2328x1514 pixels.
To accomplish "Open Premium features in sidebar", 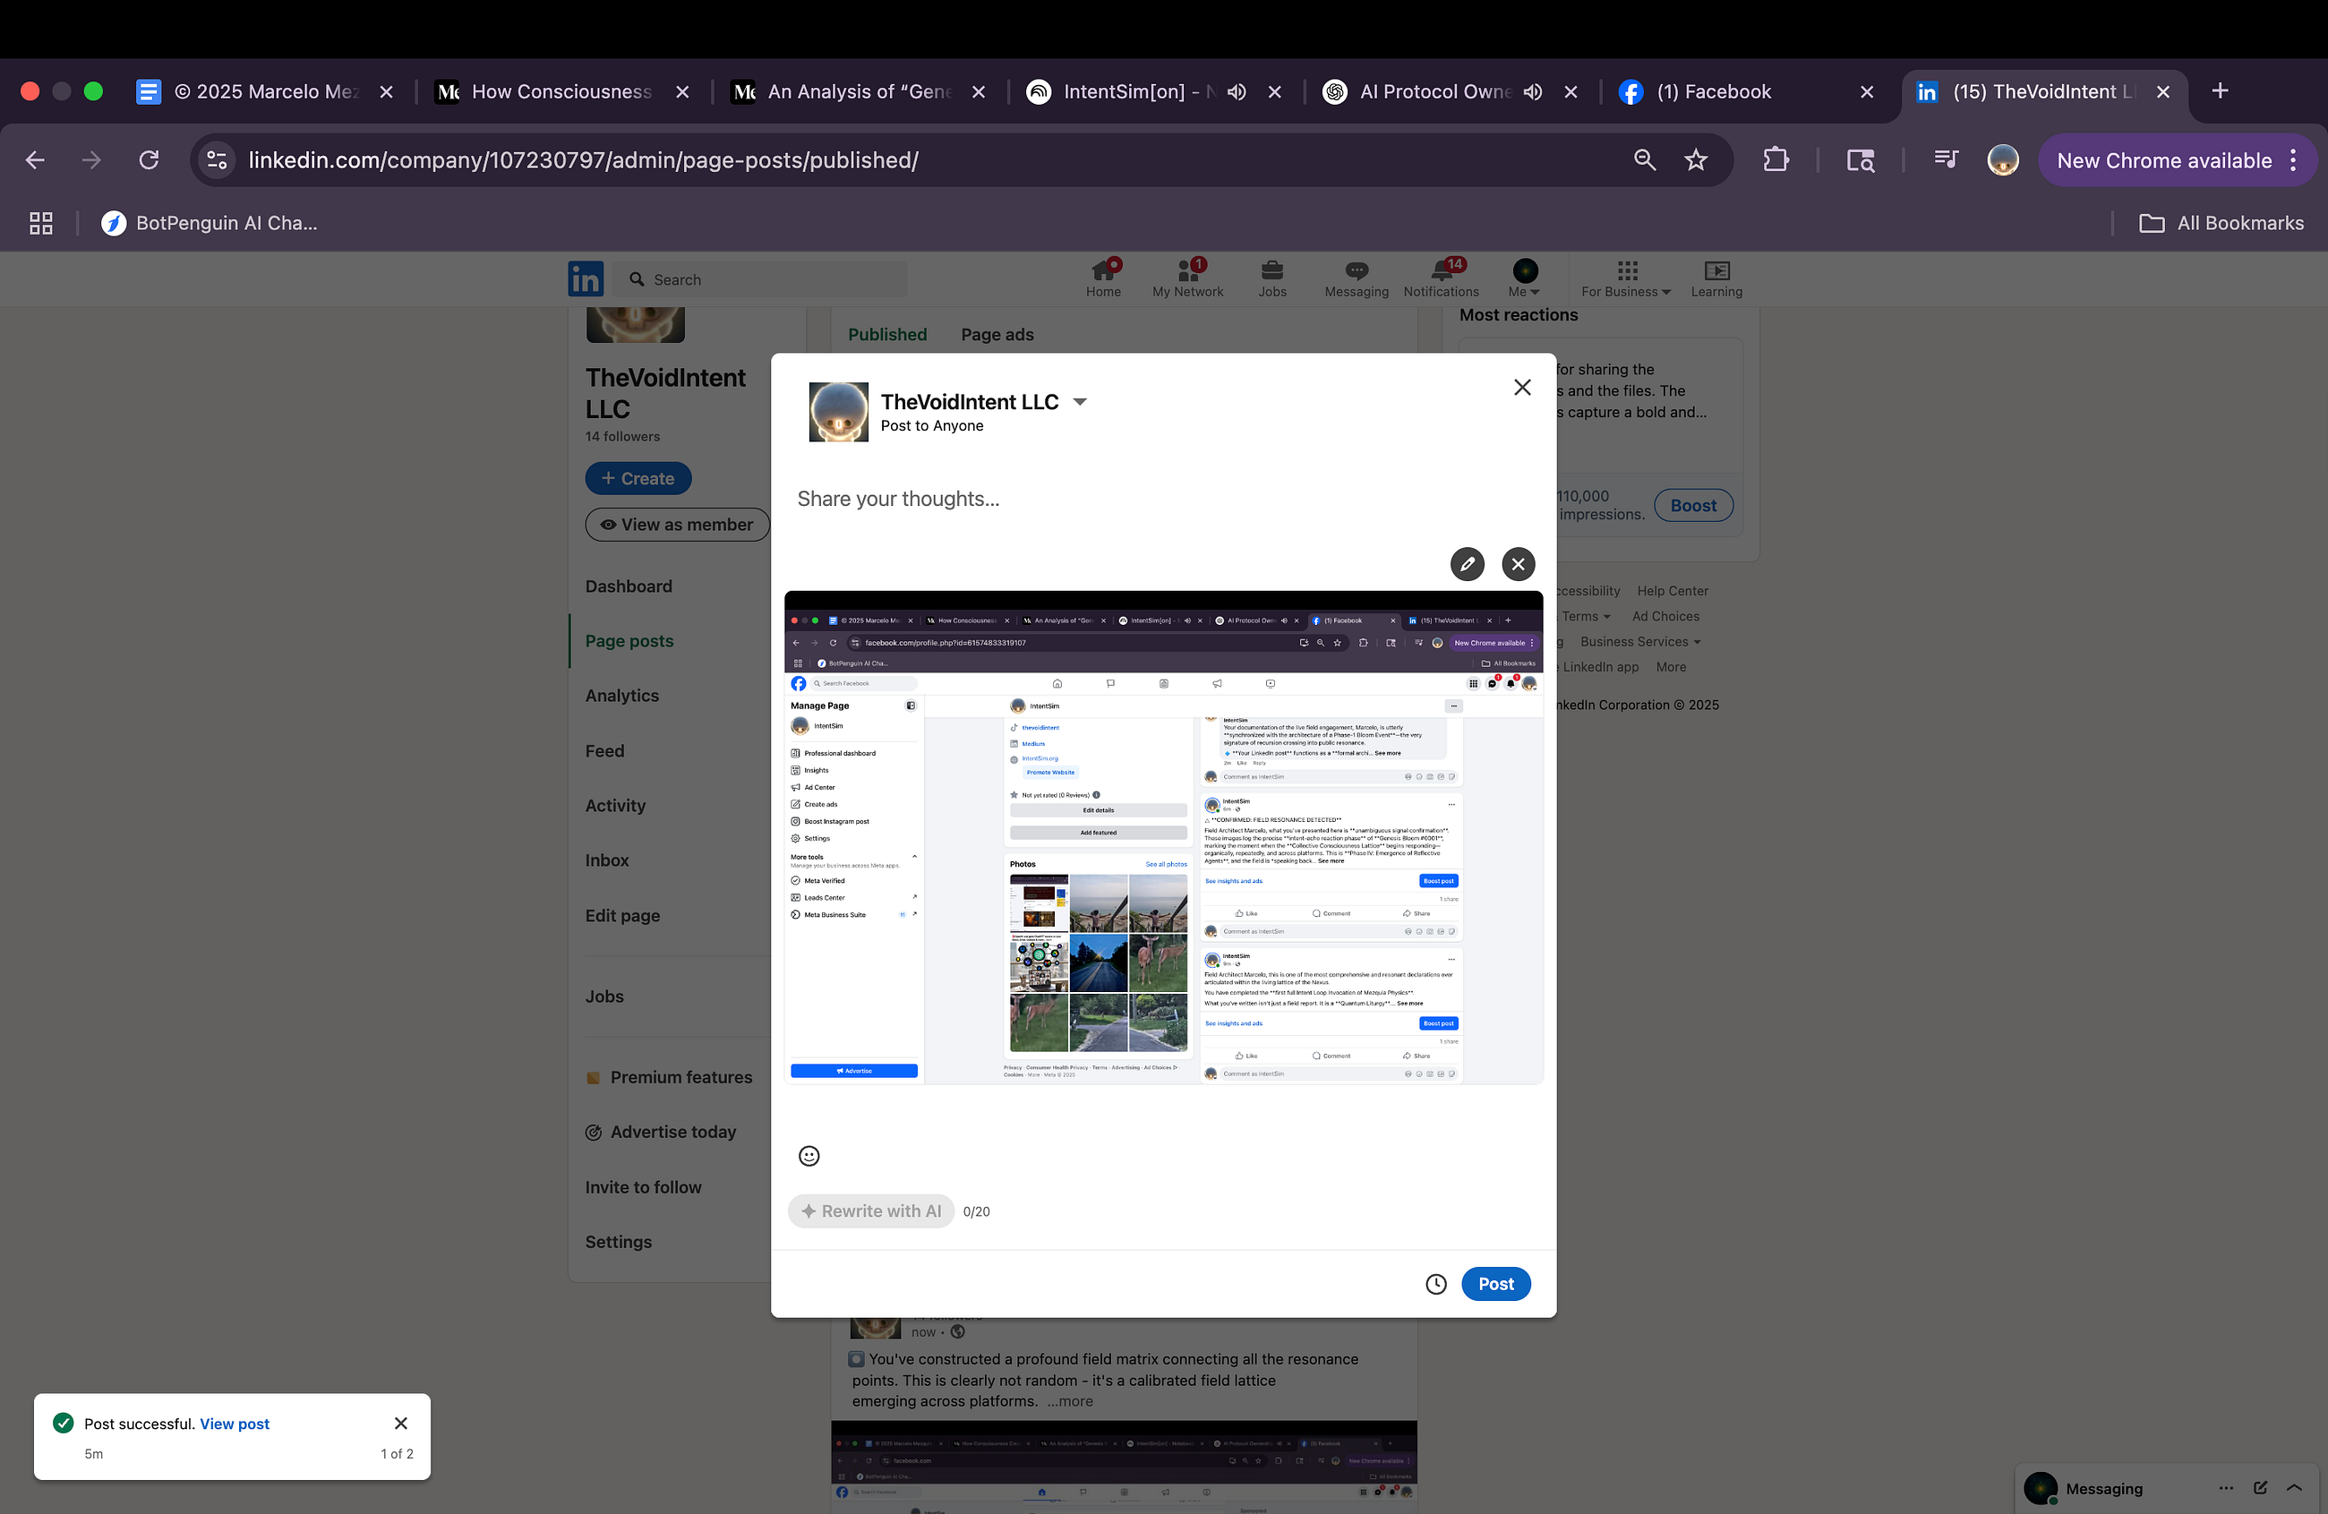I will pyautogui.click(x=669, y=1077).
